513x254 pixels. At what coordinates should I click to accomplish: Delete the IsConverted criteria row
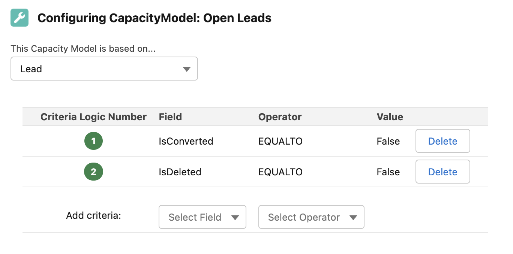point(443,141)
